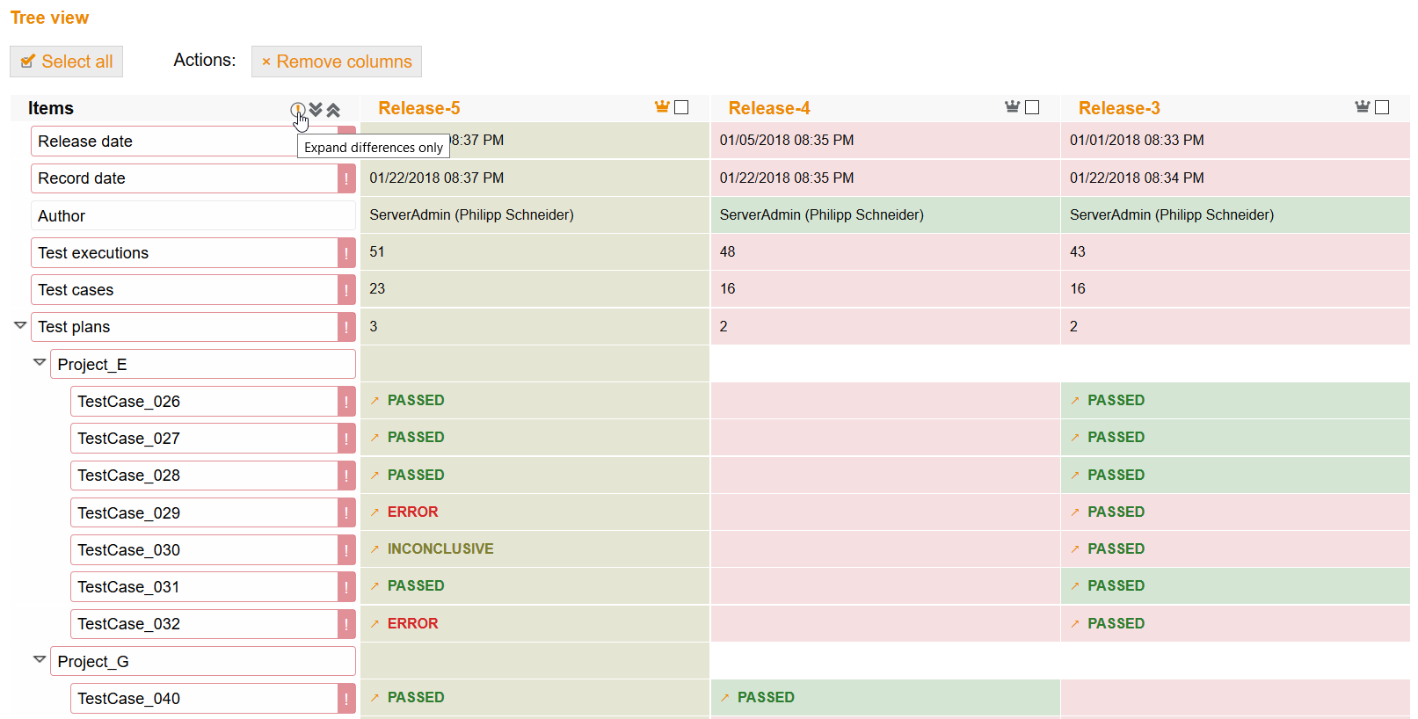Collapse all items with double-up chevron

[333, 110]
